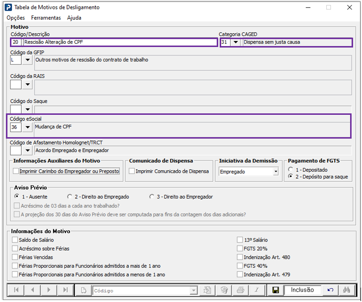Click the empty Homolognet/TRCT code field
362x302 pixels.
[16, 151]
